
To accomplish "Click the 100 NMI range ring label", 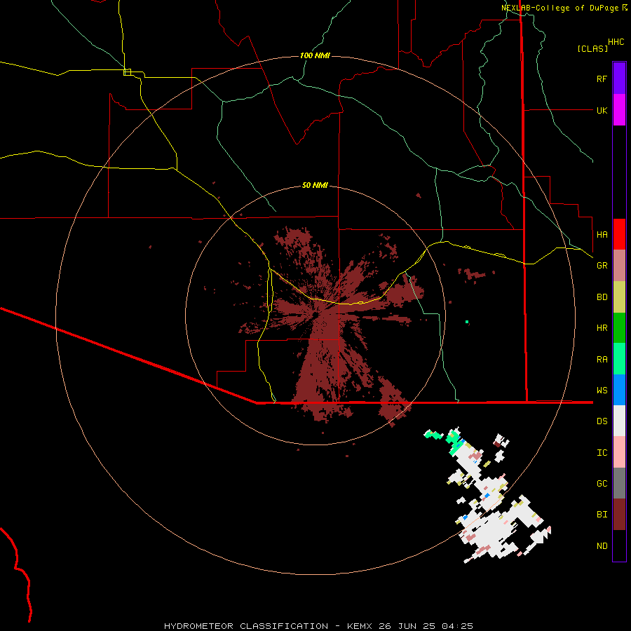I will click(x=315, y=55).
